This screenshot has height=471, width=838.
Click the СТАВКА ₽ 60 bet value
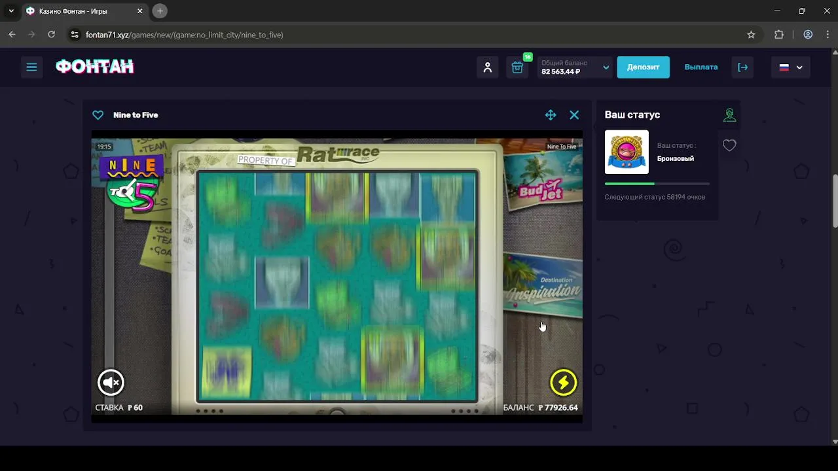[x=119, y=408]
